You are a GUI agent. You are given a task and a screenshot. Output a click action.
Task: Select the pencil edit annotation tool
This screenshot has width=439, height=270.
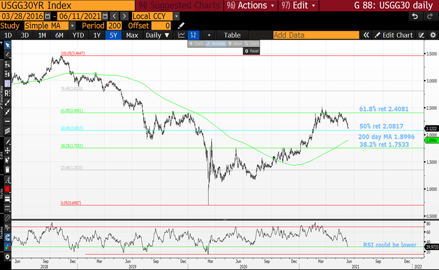pos(7,142)
